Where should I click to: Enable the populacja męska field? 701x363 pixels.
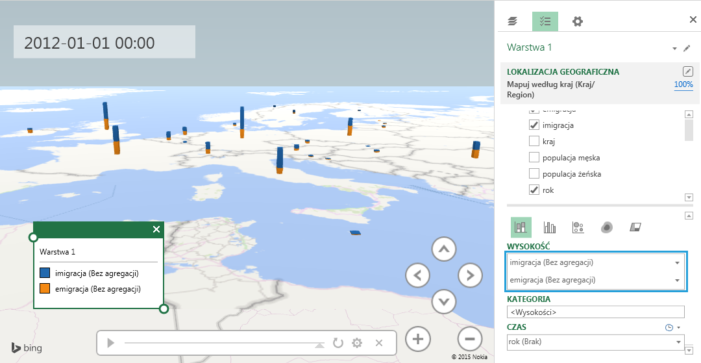pyautogui.click(x=534, y=157)
